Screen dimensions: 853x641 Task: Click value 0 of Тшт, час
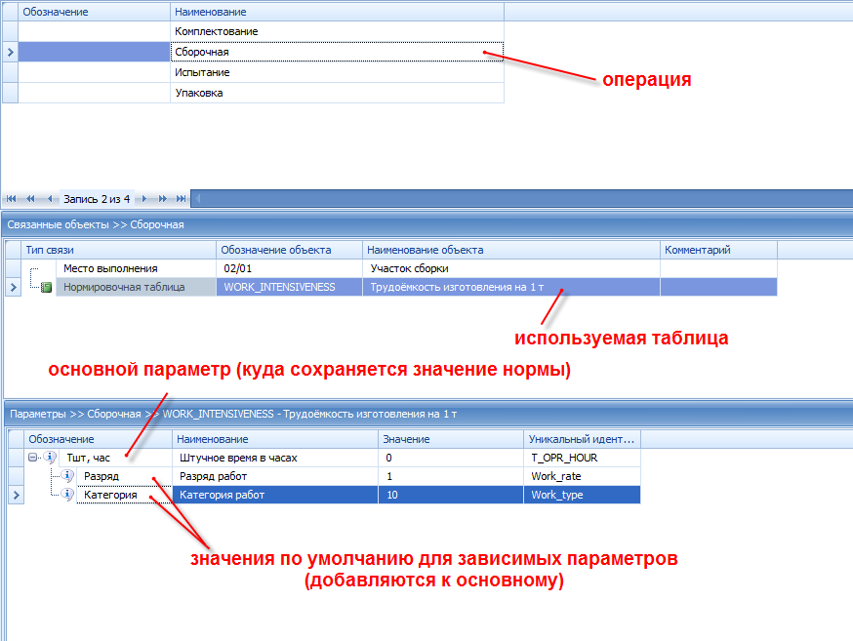point(451,458)
